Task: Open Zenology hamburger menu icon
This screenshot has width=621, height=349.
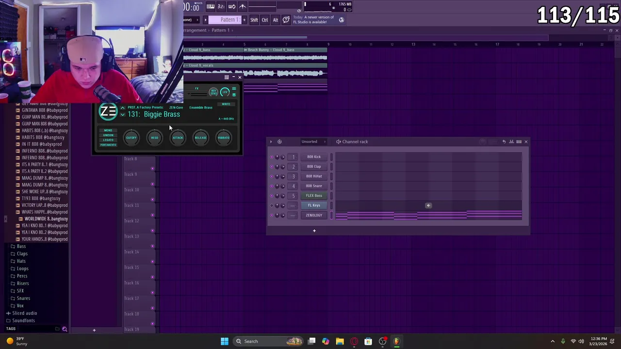Action: click(234, 89)
